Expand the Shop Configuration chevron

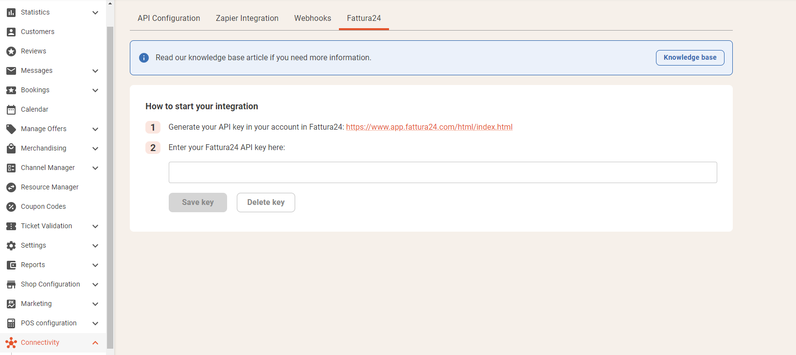(x=95, y=285)
